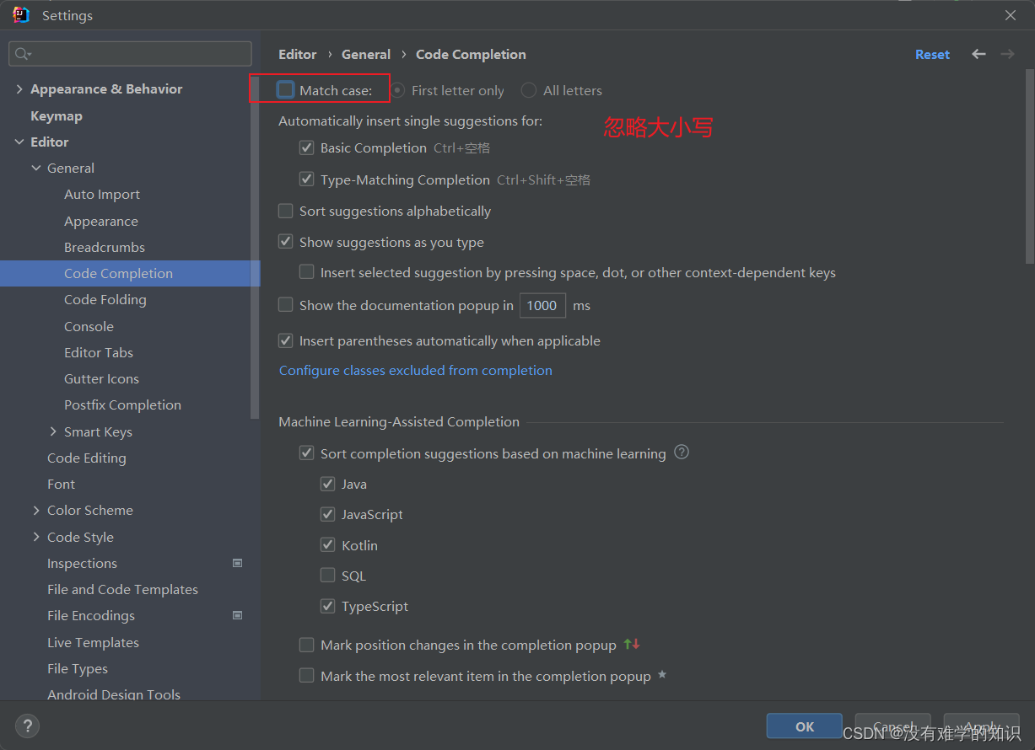The width and height of the screenshot is (1035, 750).
Task: Toggle Basic Completion checkbox
Action: click(307, 147)
